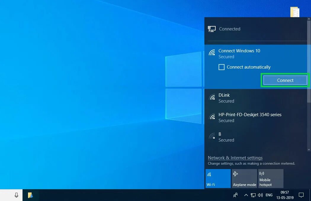The width and height of the screenshot is (311, 201).
Task: Click the network list scrollbar thumb
Action: [309, 61]
